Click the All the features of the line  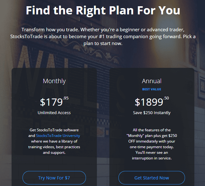click(152, 130)
